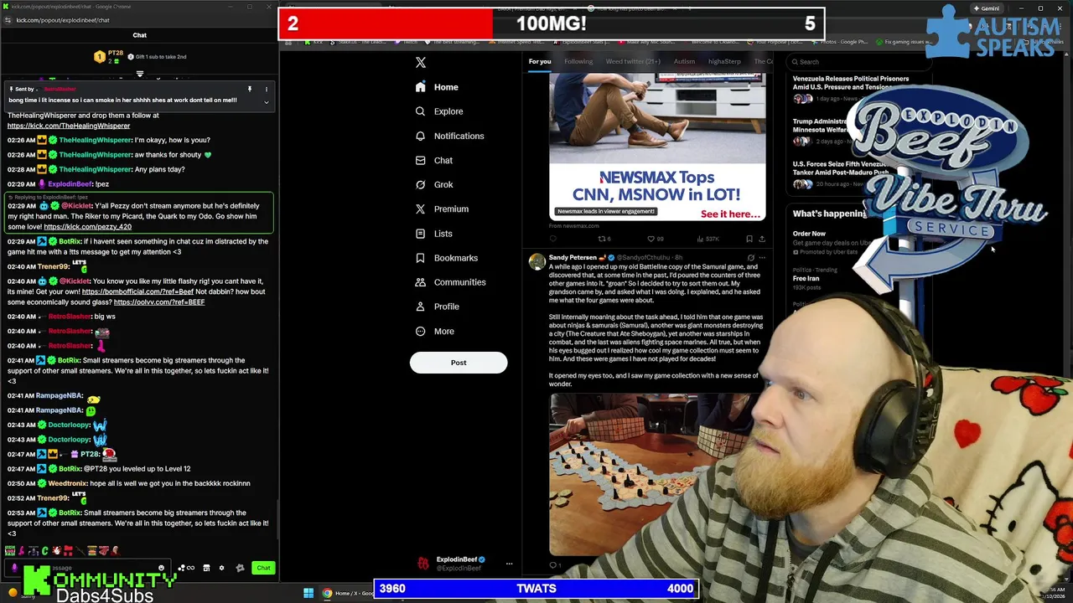
Task: Switch to Following timeline tab
Action: point(578,61)
